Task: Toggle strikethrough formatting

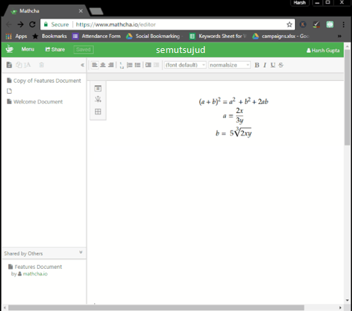Action: (281, 65)
